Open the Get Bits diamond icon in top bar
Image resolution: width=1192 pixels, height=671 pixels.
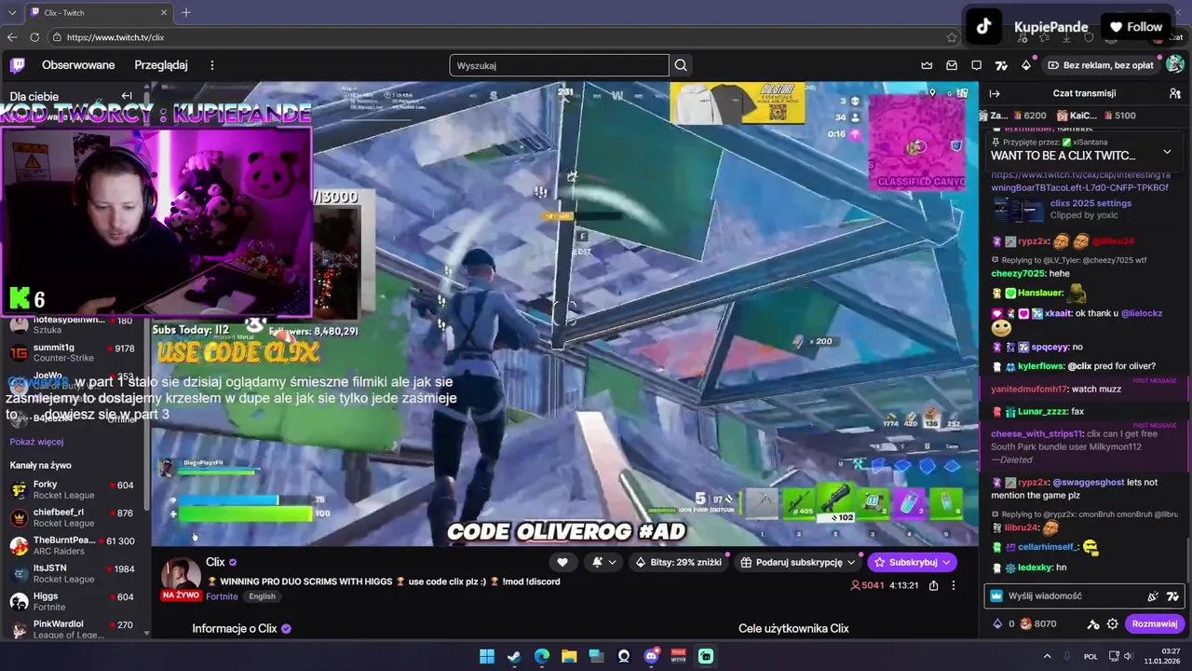click(1026, 65)
